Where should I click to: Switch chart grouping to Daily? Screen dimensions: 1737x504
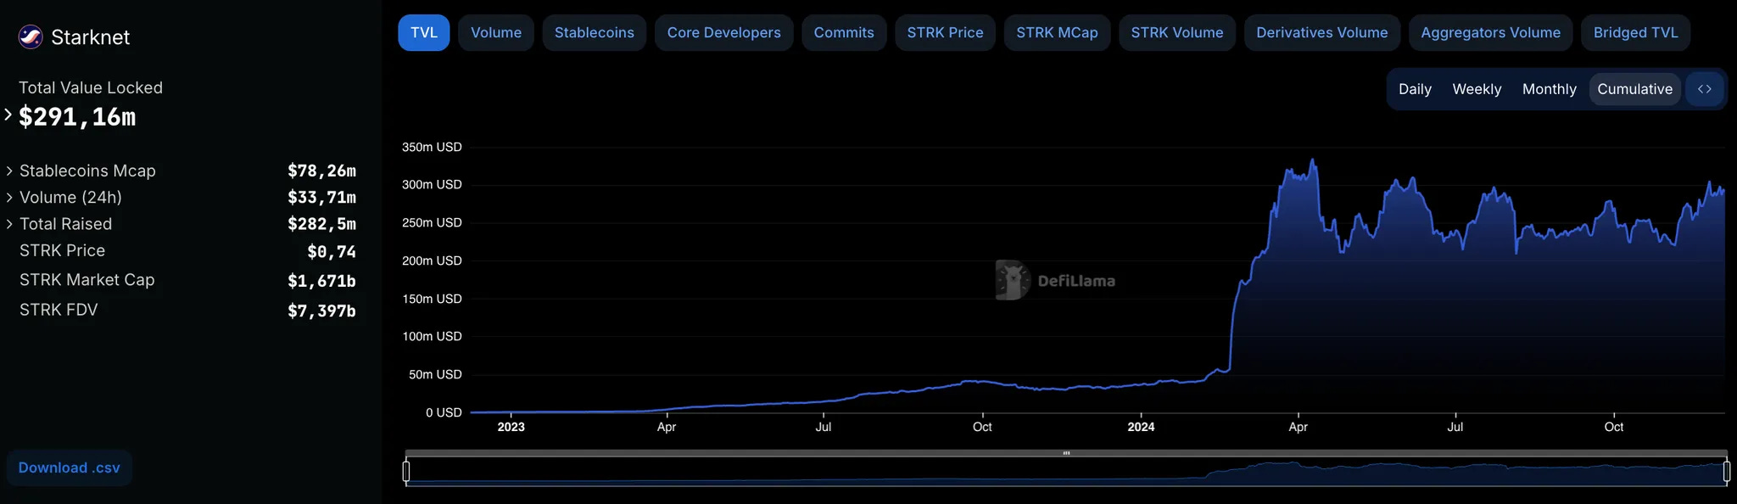1415,89
